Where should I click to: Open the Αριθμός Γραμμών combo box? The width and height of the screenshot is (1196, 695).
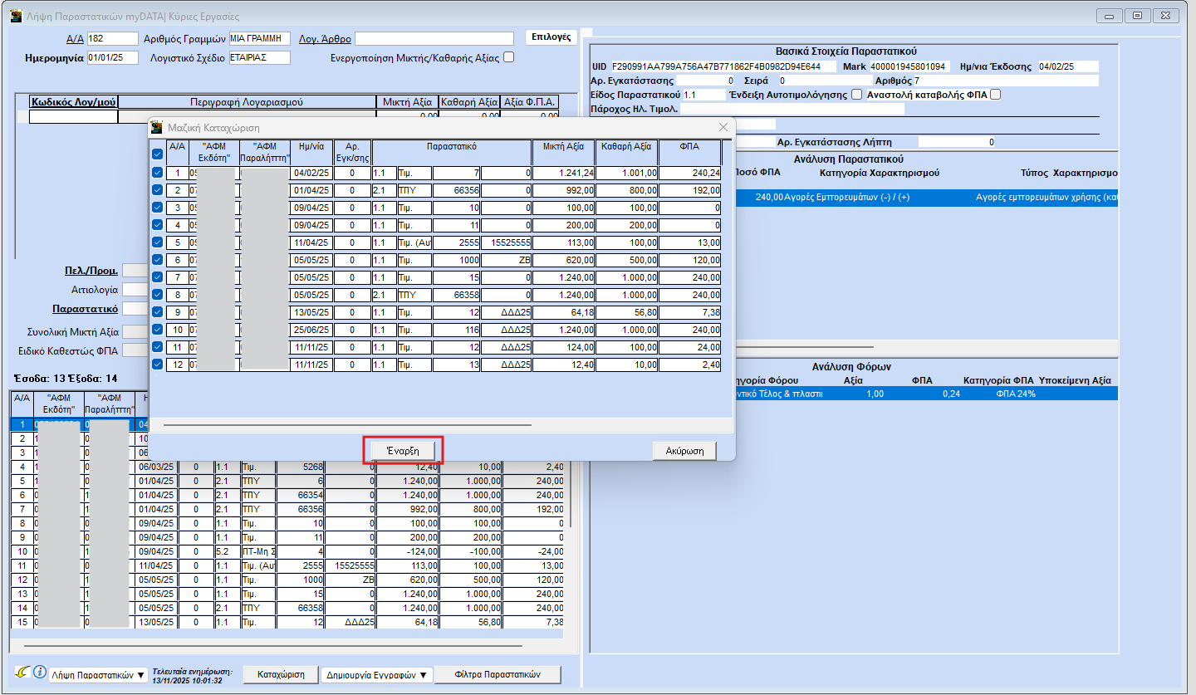(259, 38)
